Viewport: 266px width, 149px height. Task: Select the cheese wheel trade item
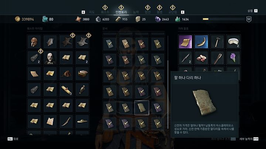[233, 42]
